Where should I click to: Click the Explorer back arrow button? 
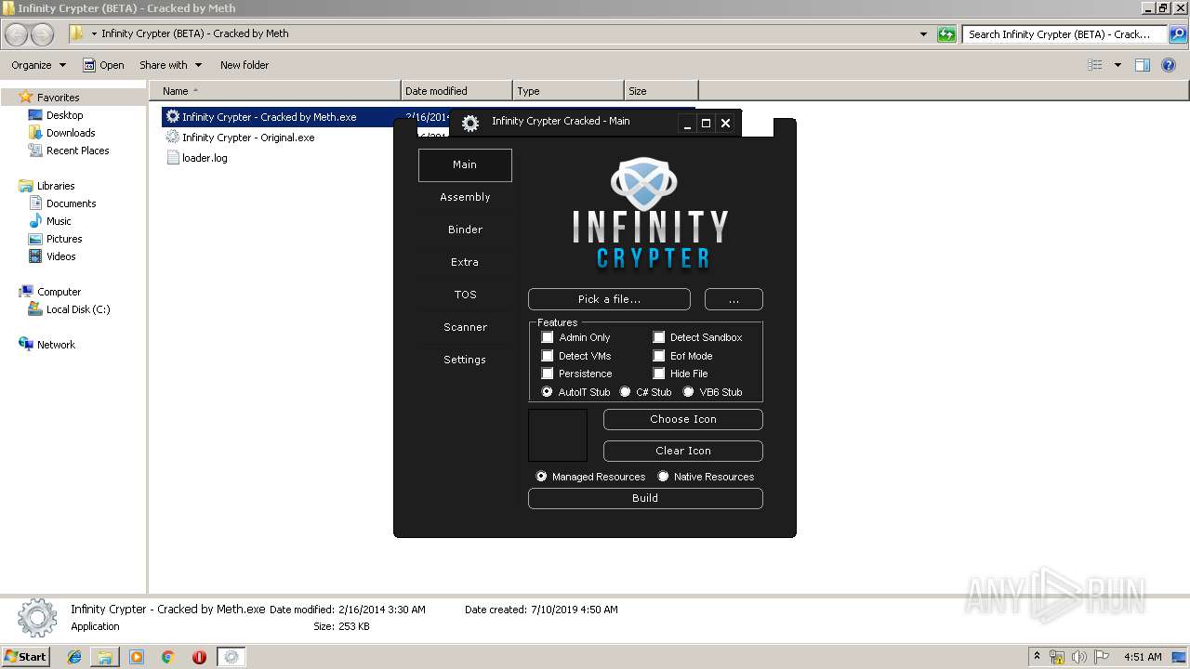click(x=17, y=35)
